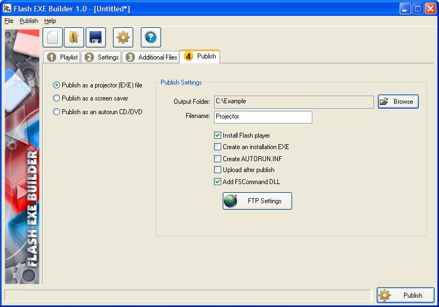Image resolution: width=439 pixels, height=307 pixels.
Task: Click the Filename input field
Action: click(263, 117)
